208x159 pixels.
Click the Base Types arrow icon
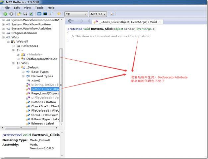(28, 72)
